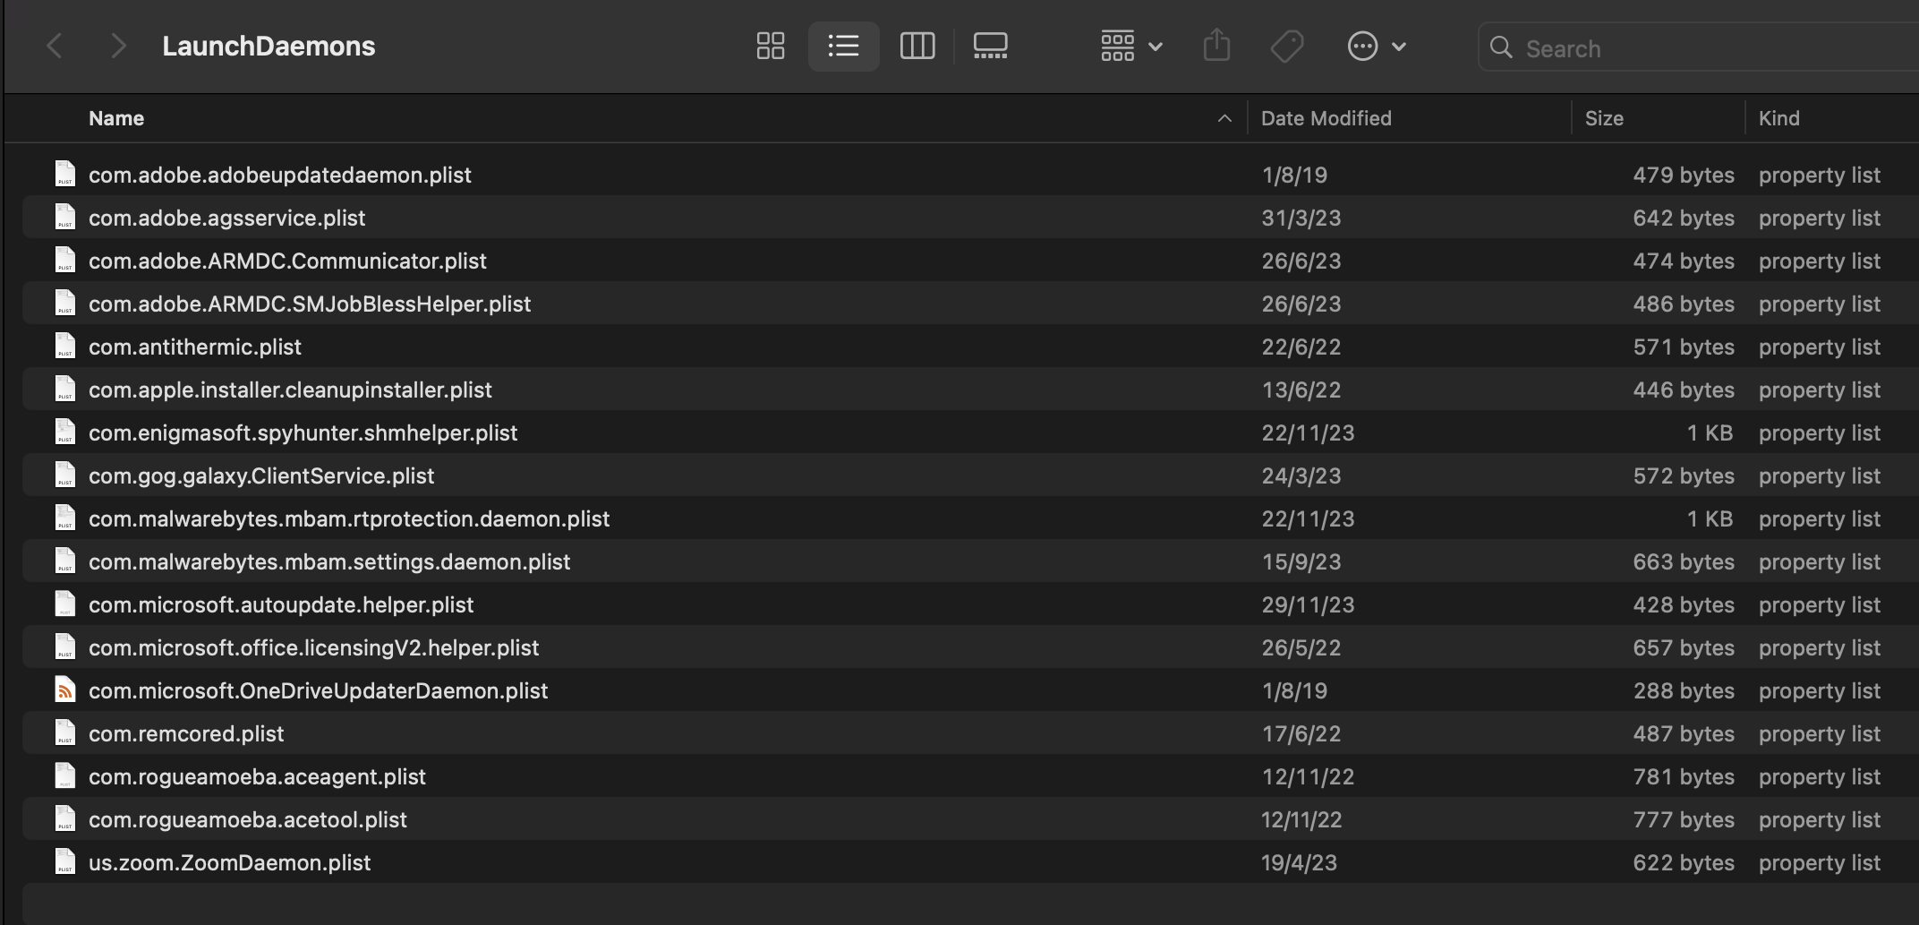The width and height of the screenshot is (1919, 925).
Task: Click the 29/11/23 modified date
Action: tap(1308, 604)
